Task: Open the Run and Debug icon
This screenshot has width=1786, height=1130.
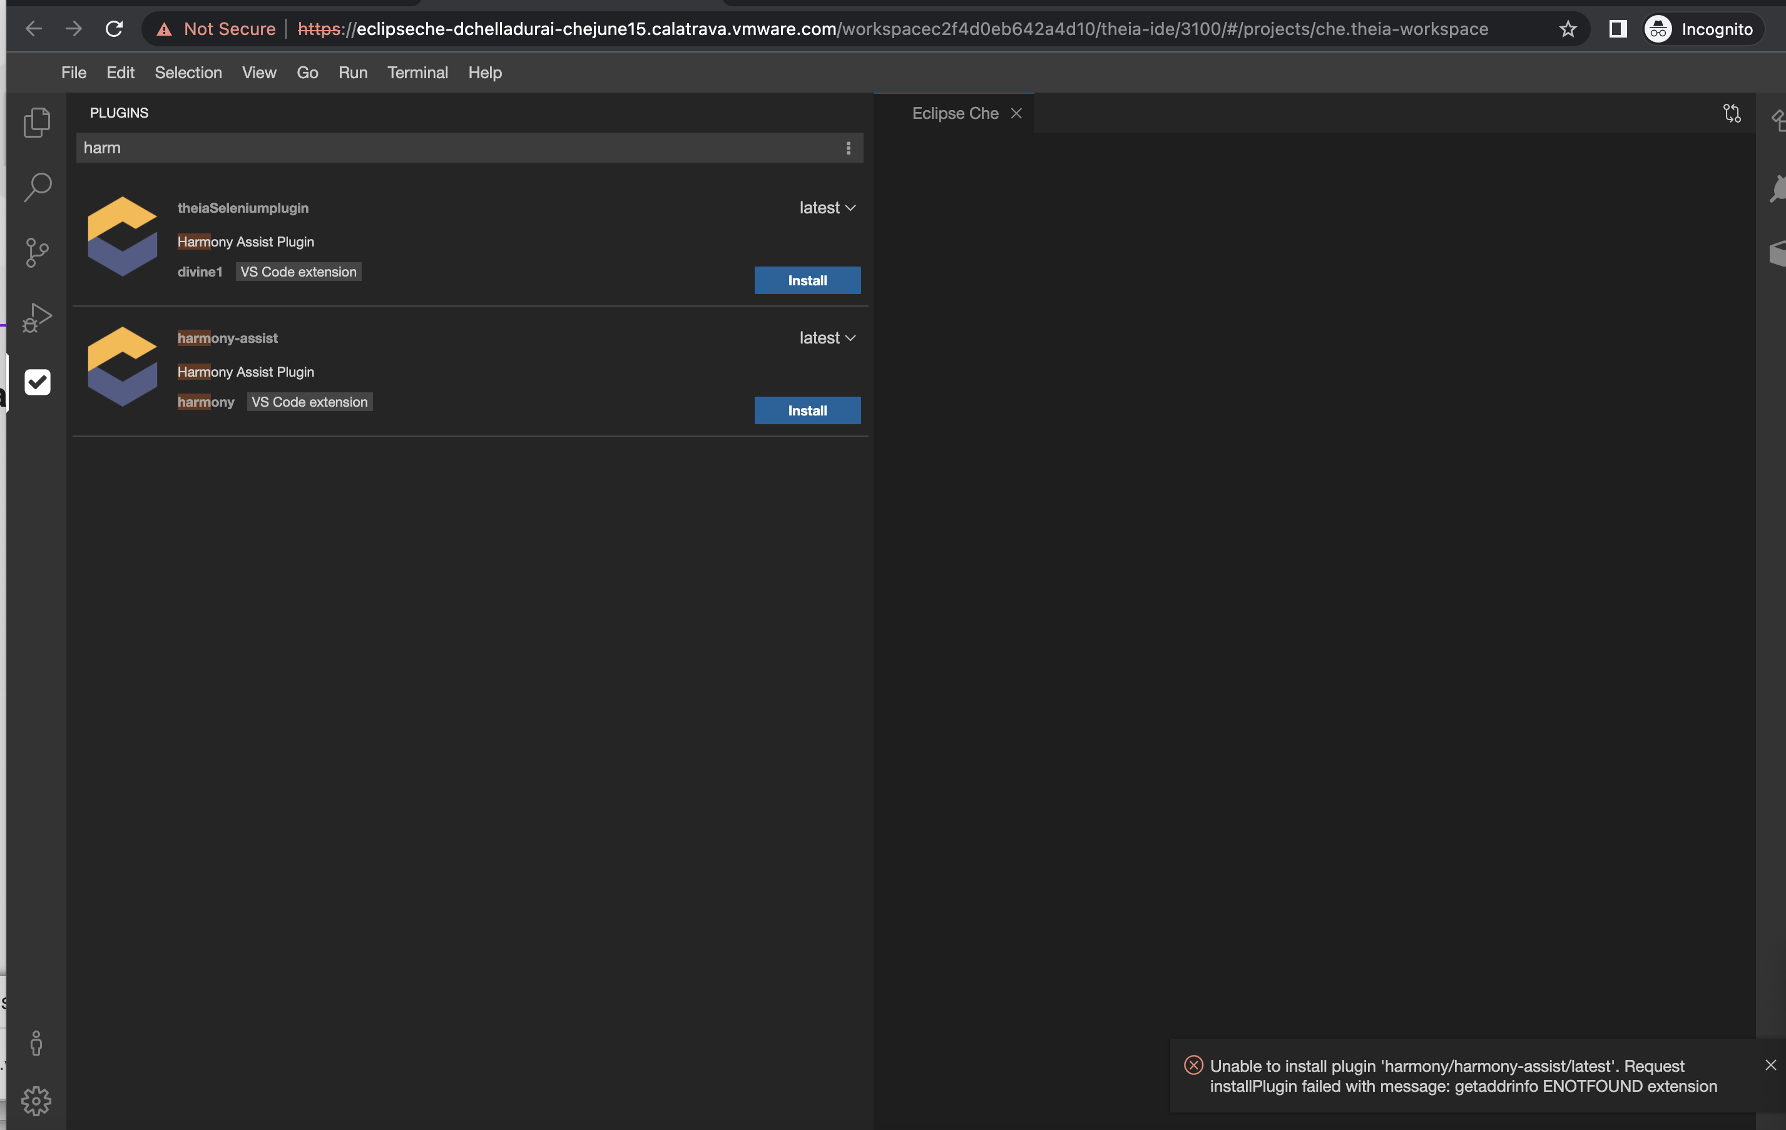Action: pyautogui.click(x=36, y=317)
